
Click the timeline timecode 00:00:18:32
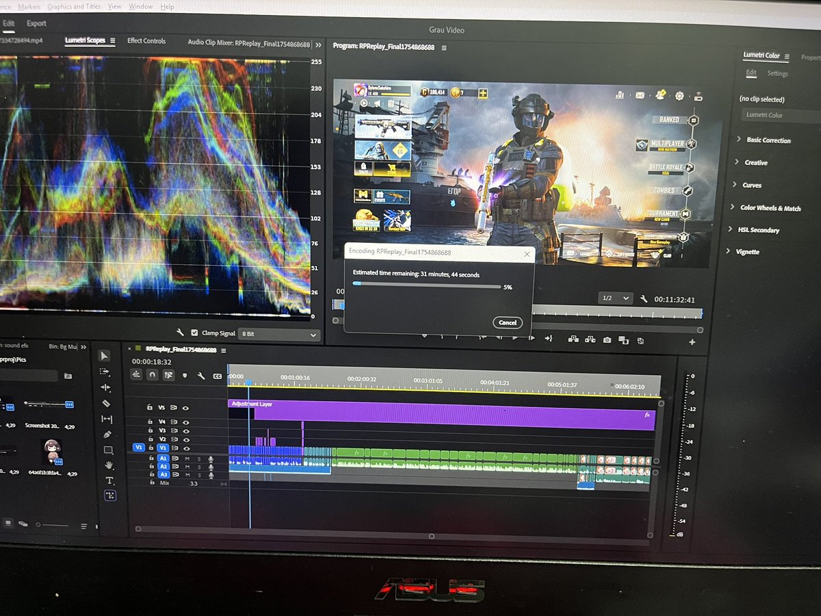click(x=152, y=361)
